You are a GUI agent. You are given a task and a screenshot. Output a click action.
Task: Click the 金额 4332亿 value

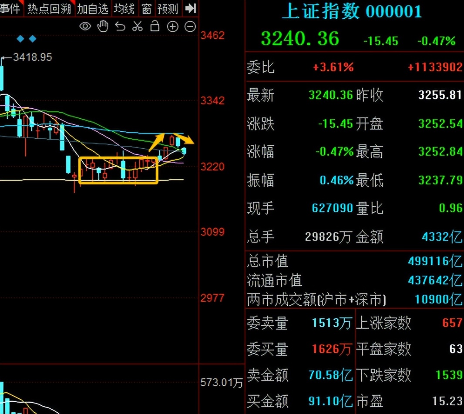click(x=442, y=237)
